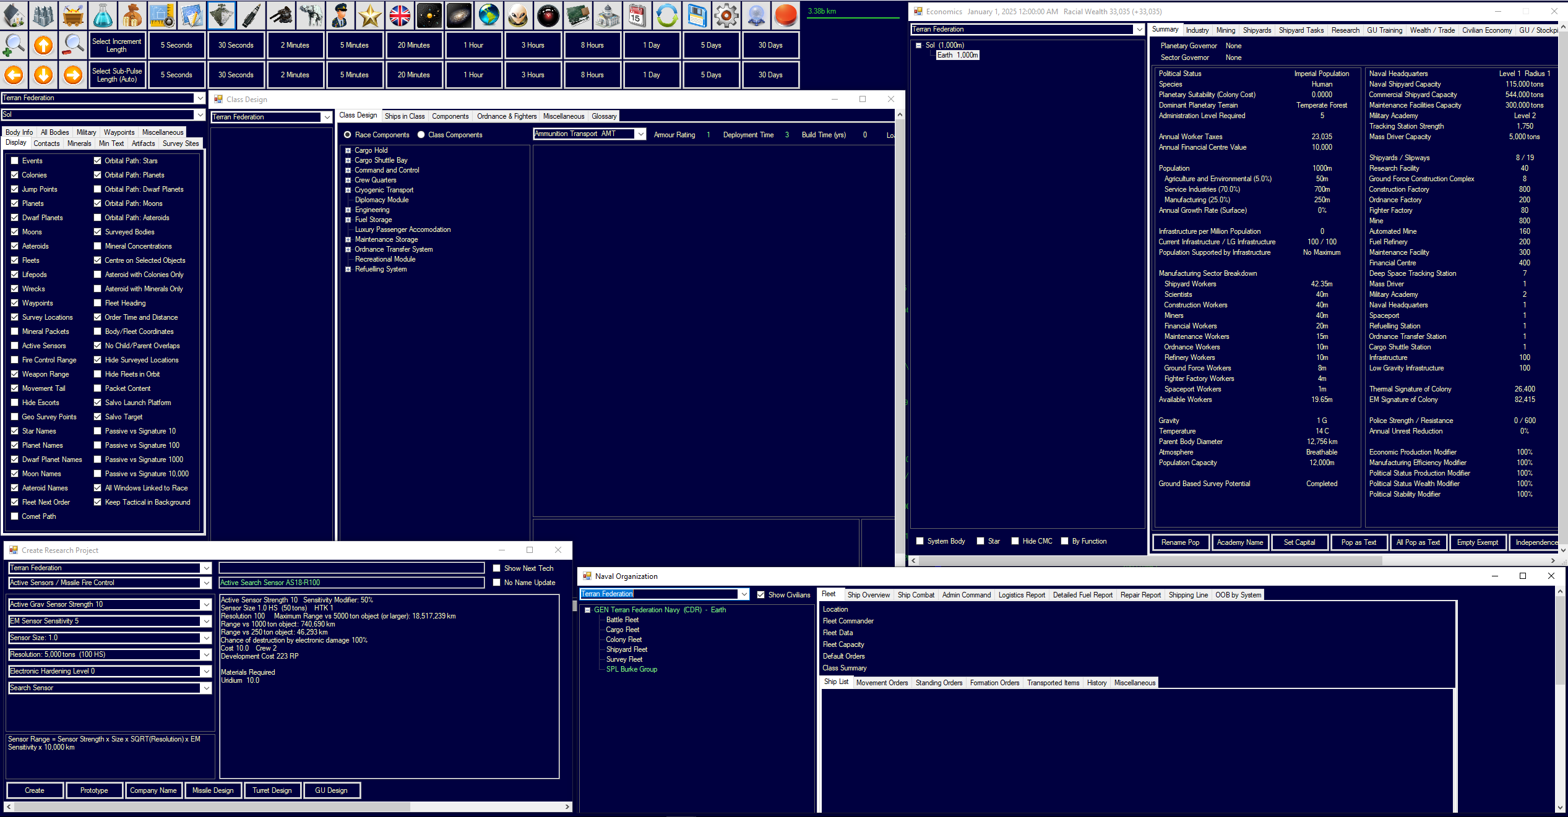
Task: Click the 30 Days increment button
Action: [770, 45]
